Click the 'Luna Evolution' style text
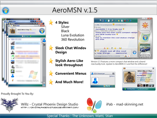This screenshot has width=157, height=118. [73, 35]
